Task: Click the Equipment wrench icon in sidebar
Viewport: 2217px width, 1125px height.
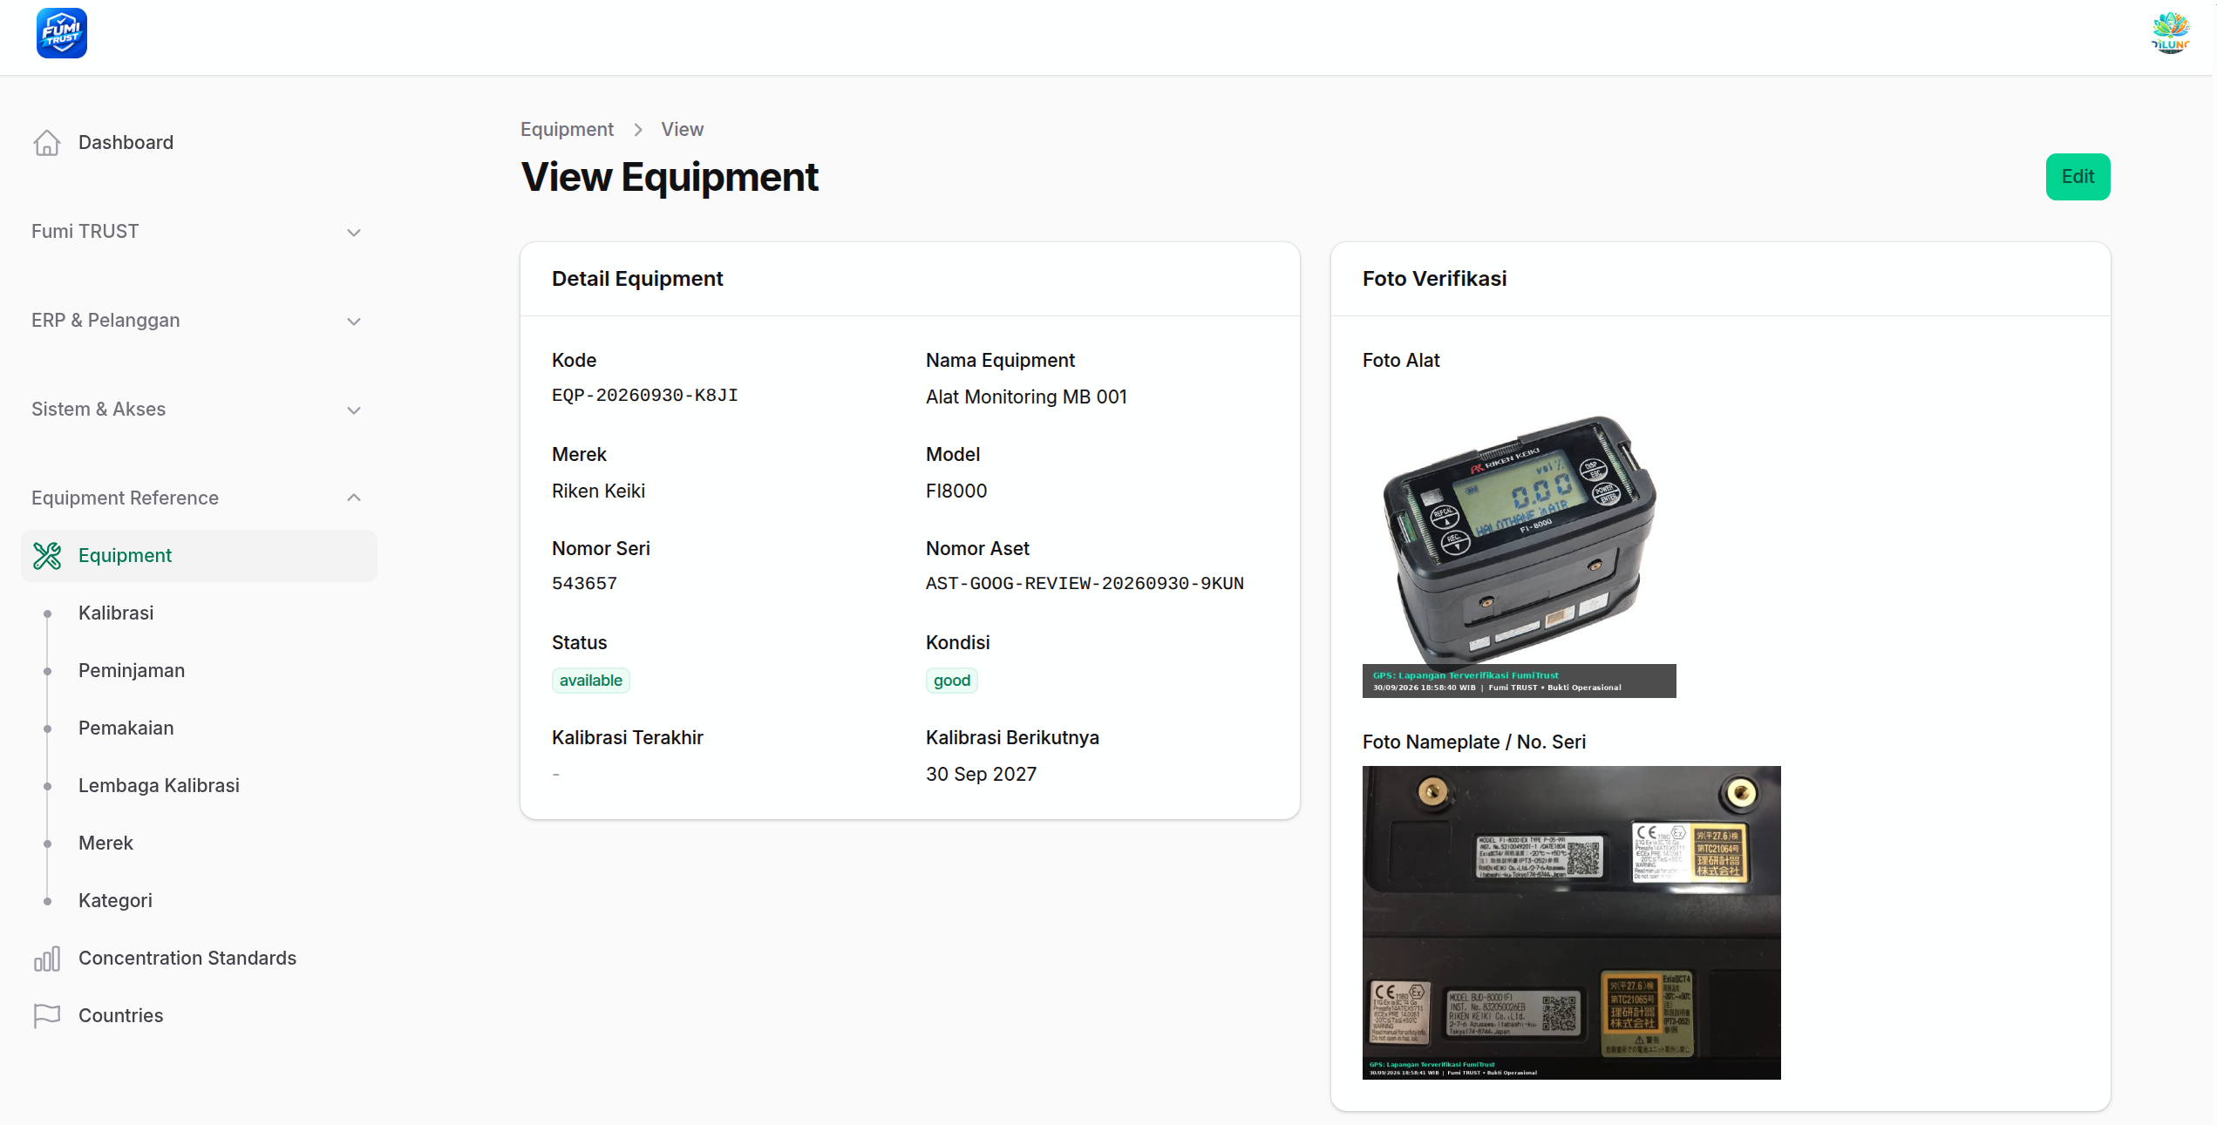Action: (x=47, y=556)
